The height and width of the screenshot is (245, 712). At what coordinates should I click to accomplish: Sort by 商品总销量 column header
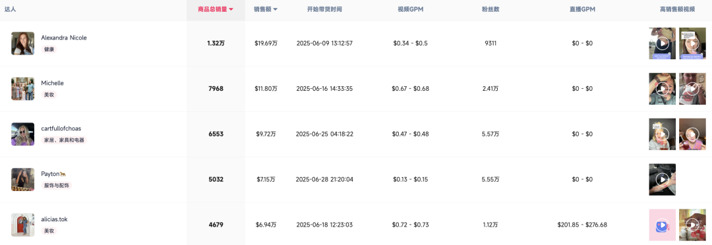(216, 9)
